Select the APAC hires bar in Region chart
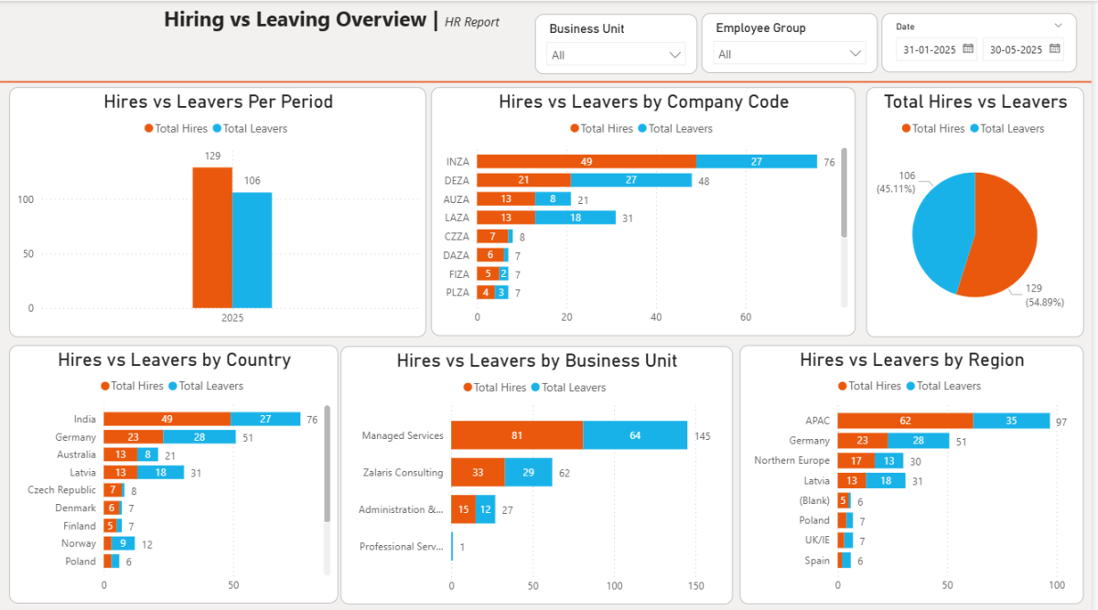Screen dimensions: 1098x610 click(904, 421)
